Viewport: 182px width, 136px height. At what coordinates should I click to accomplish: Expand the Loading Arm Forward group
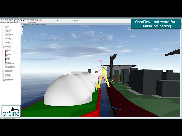pyautogui.click(x=2, y=70)
